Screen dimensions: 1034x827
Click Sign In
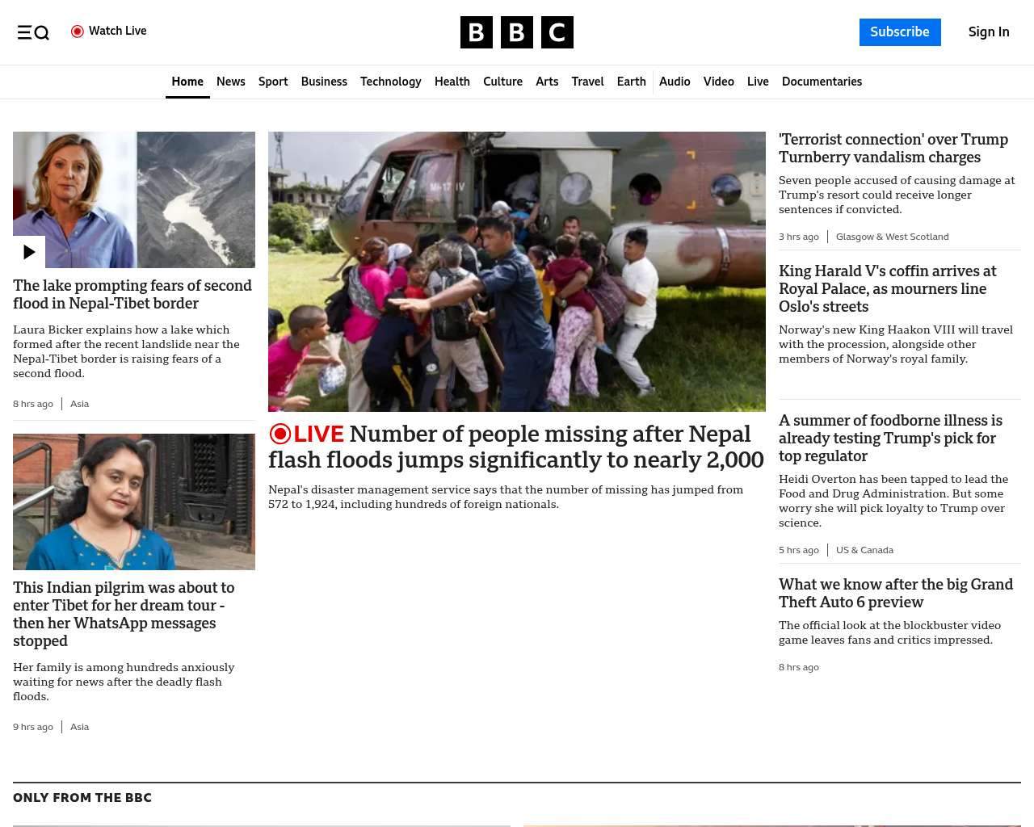pos(989,32)
